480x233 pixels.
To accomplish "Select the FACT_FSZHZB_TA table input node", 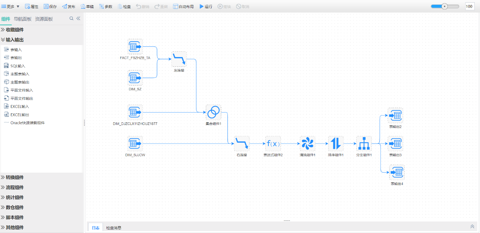I will (135, 46).
